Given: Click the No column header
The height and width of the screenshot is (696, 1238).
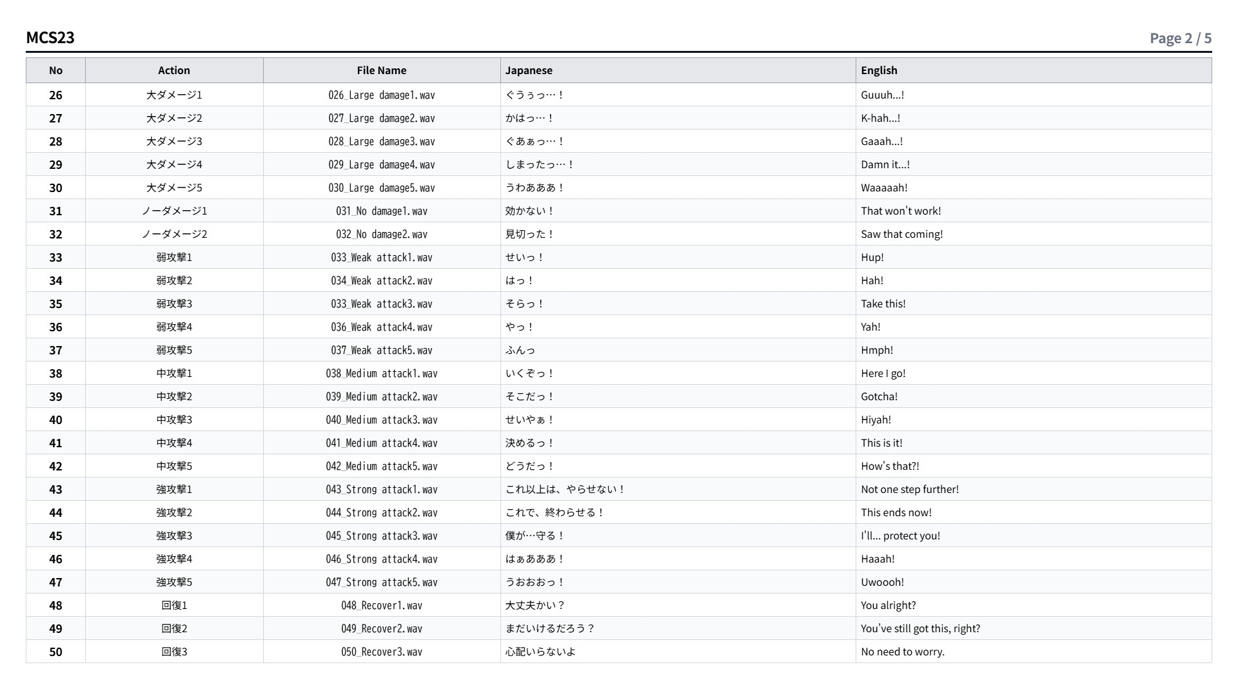Looking at the screenshot, I should (55, 70).
